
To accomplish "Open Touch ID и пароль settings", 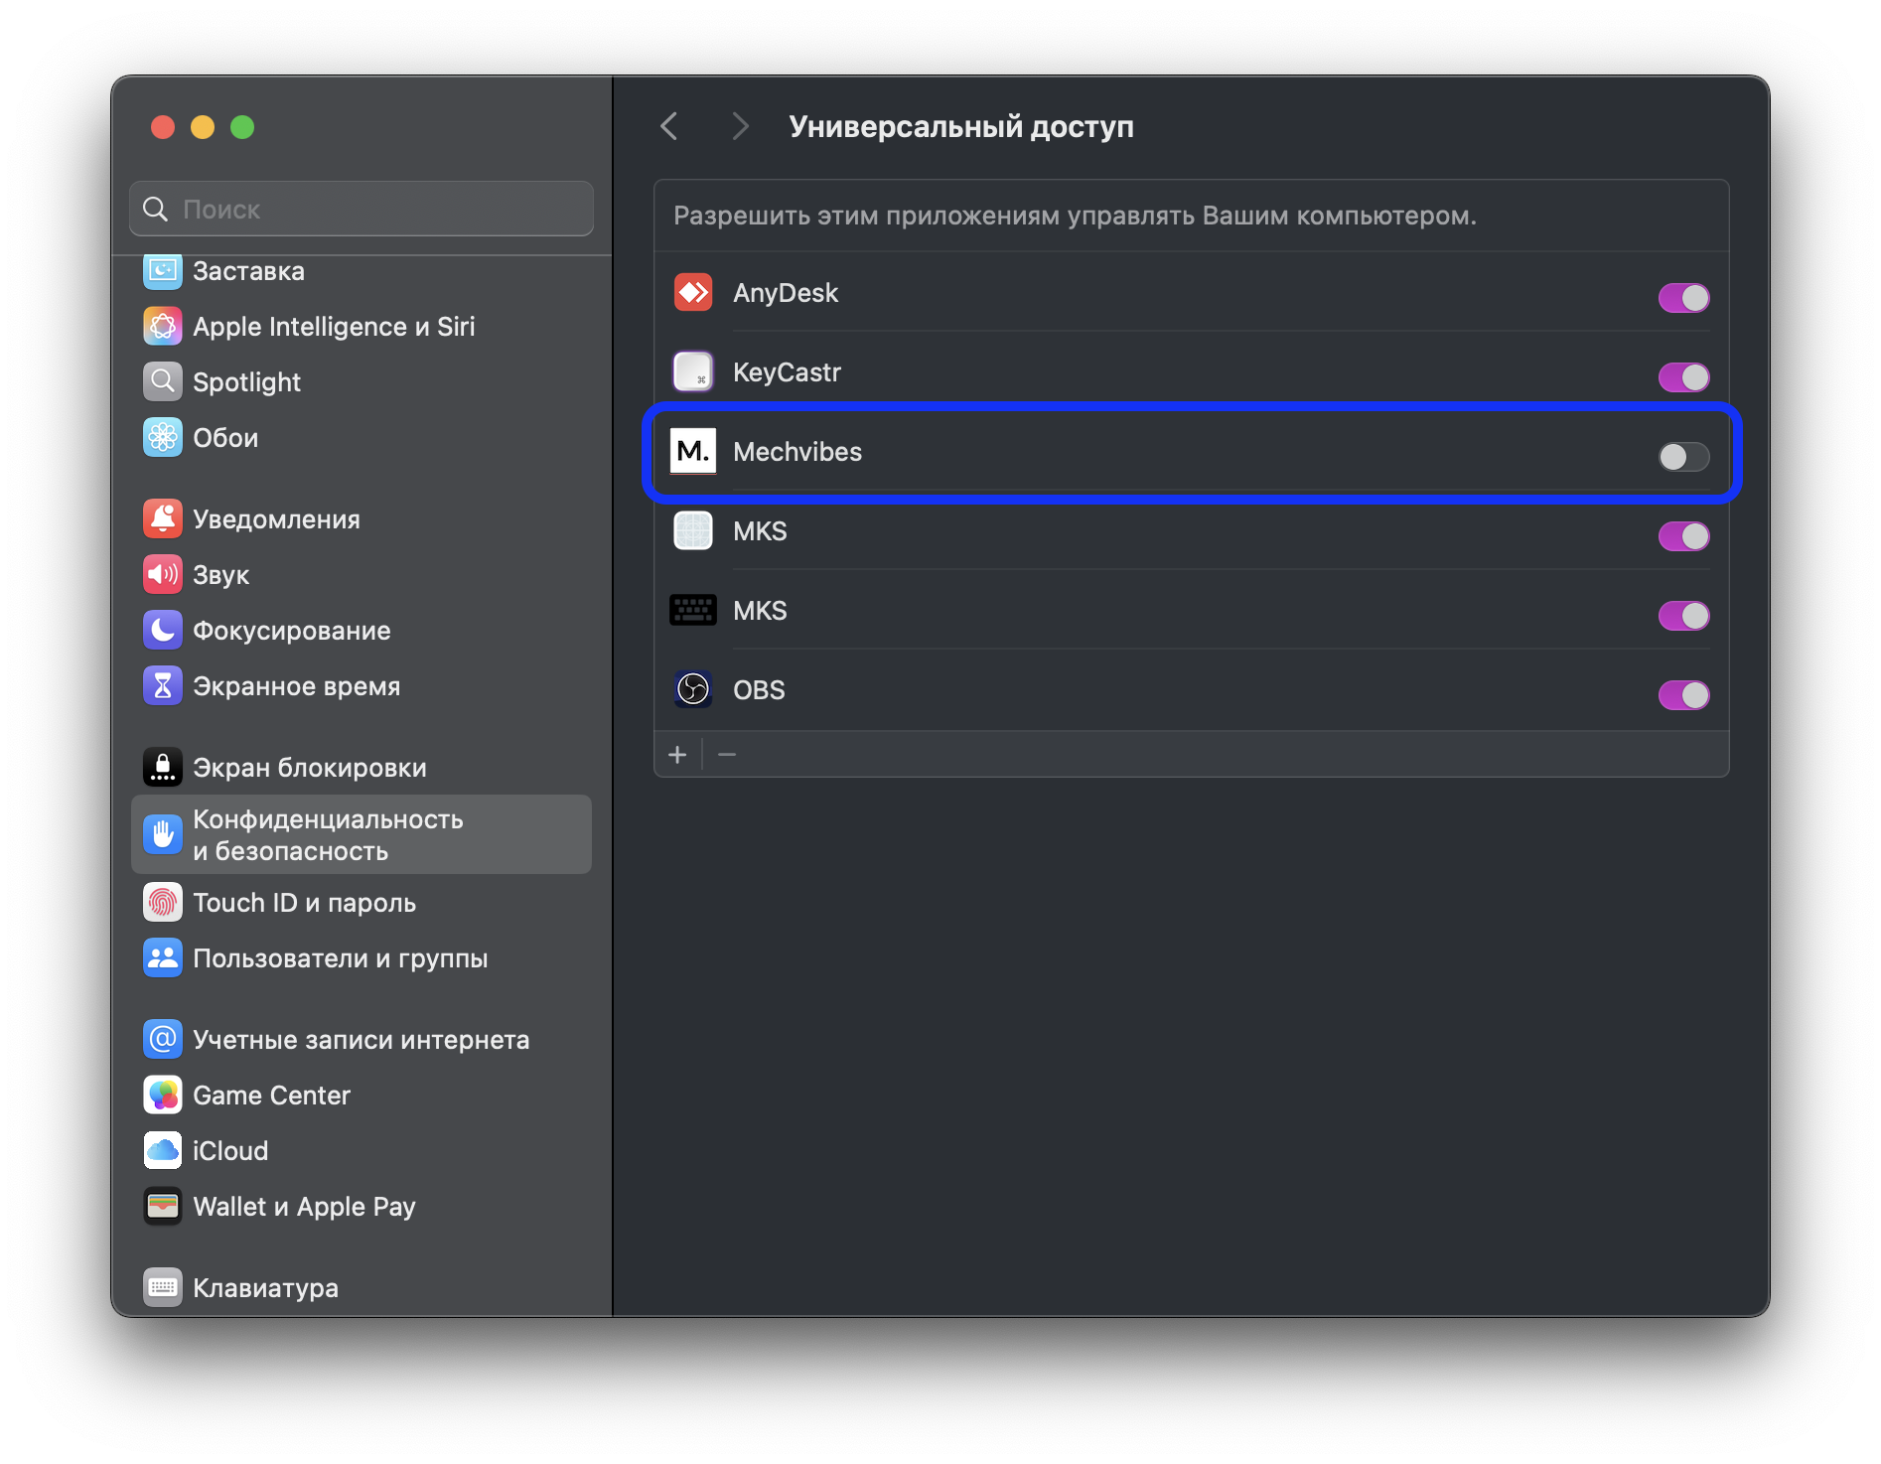I will coord(304,903).
